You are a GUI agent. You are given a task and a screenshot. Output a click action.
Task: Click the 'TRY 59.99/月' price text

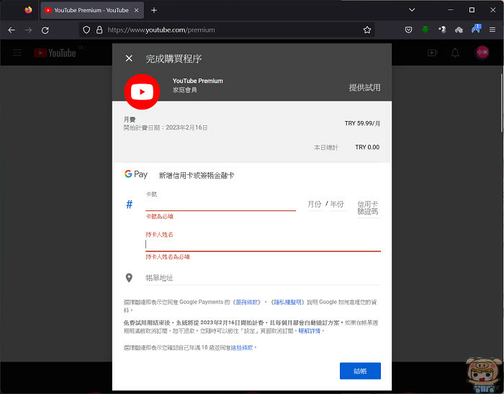[x=362, y=123]
